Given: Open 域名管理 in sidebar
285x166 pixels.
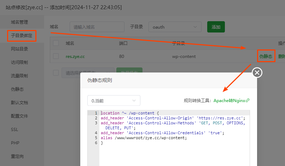Looking at the screenshot, I should tap(19, 22).
